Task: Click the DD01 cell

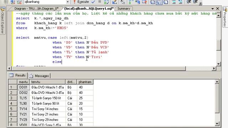Action: coord(24,87)
